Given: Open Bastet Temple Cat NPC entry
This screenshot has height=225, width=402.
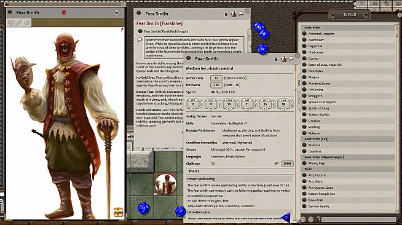Looking at the screenshot, I should click(x=321, y=194).
